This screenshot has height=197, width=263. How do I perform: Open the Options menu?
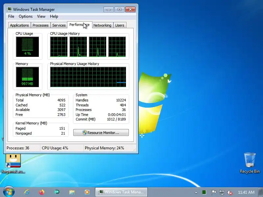(x=26, y=16)
